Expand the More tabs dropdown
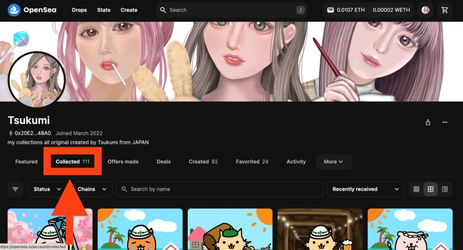Screen dimensions: 463x250 pyautogui.click(x=334, y=162)
